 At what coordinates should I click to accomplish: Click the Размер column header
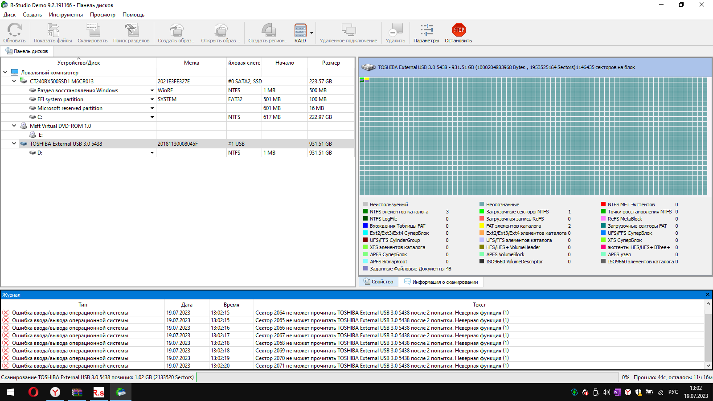(x=331, y=63)
